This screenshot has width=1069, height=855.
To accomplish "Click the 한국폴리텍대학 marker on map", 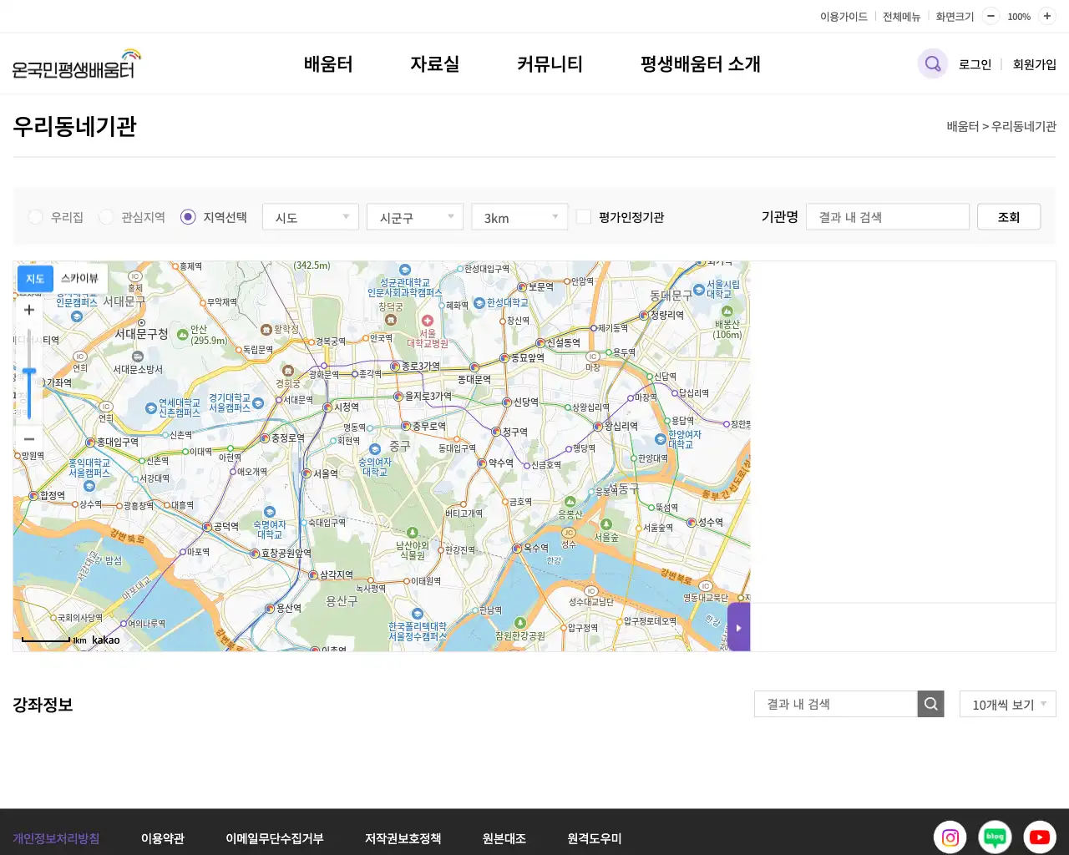I will [418, 614].
